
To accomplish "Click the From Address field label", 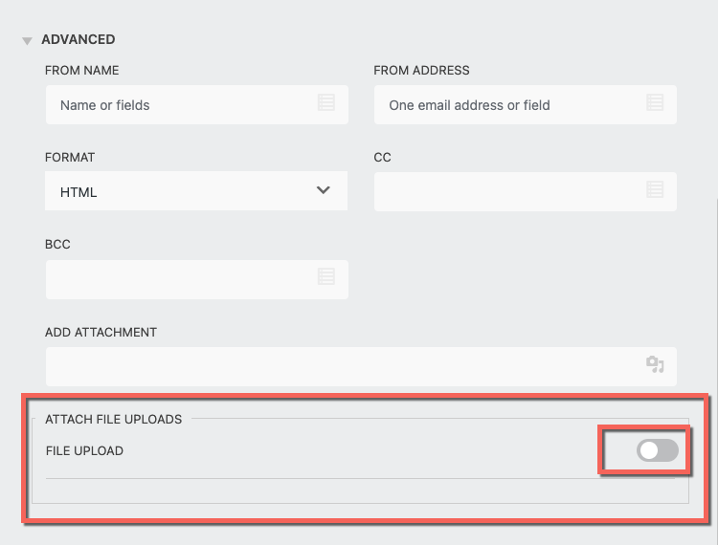I will point(421,70).
